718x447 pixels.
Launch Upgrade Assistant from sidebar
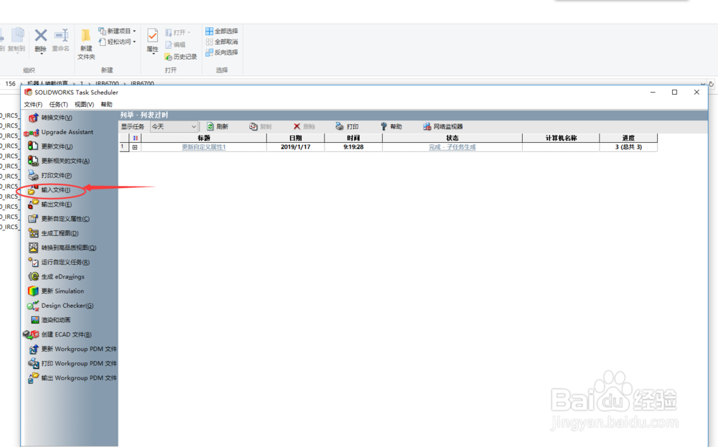click(x=59, y=132)
